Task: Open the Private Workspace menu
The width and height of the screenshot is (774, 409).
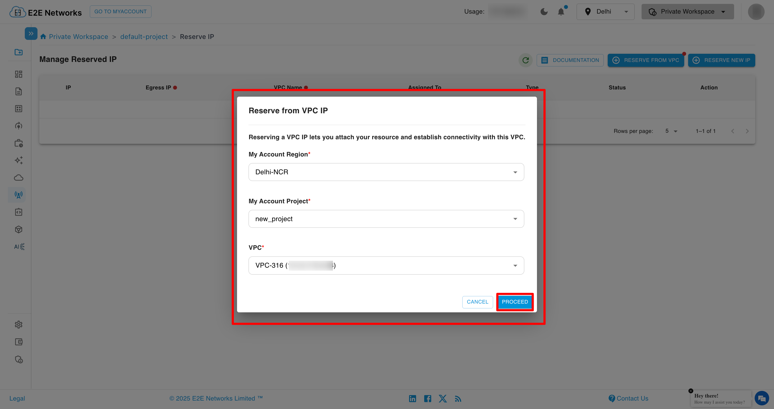Action: pos(687,11)
